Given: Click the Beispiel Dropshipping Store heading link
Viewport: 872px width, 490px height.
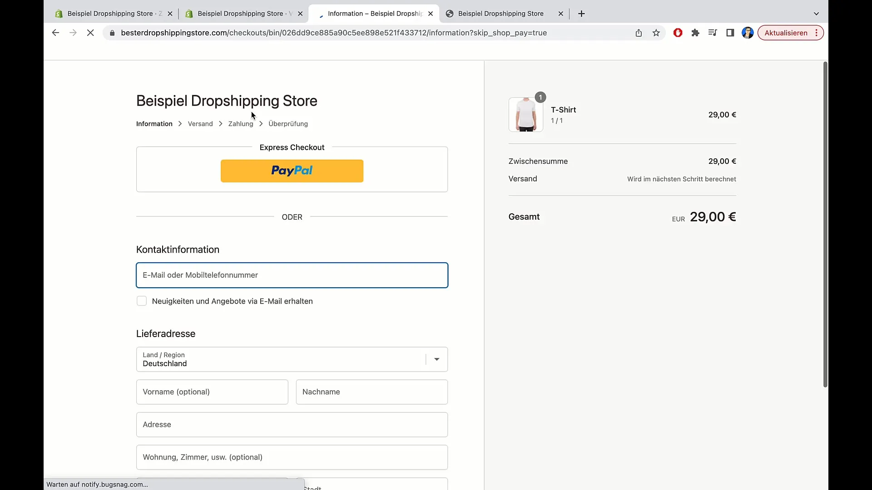Looking at the screenshot, I should pos(227,101).
